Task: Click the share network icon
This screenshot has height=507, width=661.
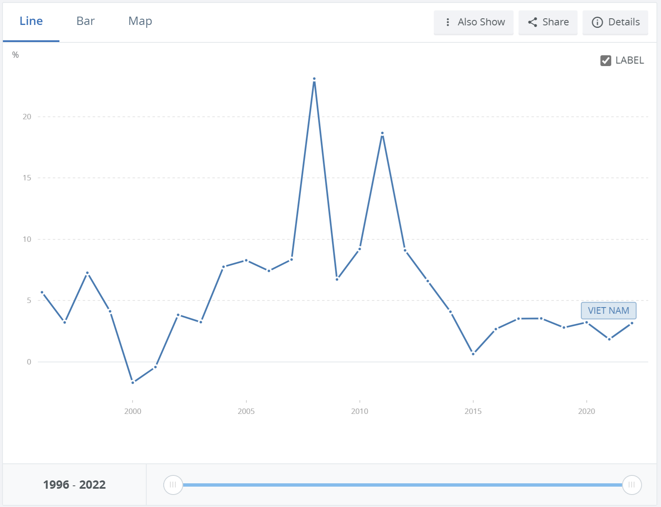Action: click(x=533, y=22)
